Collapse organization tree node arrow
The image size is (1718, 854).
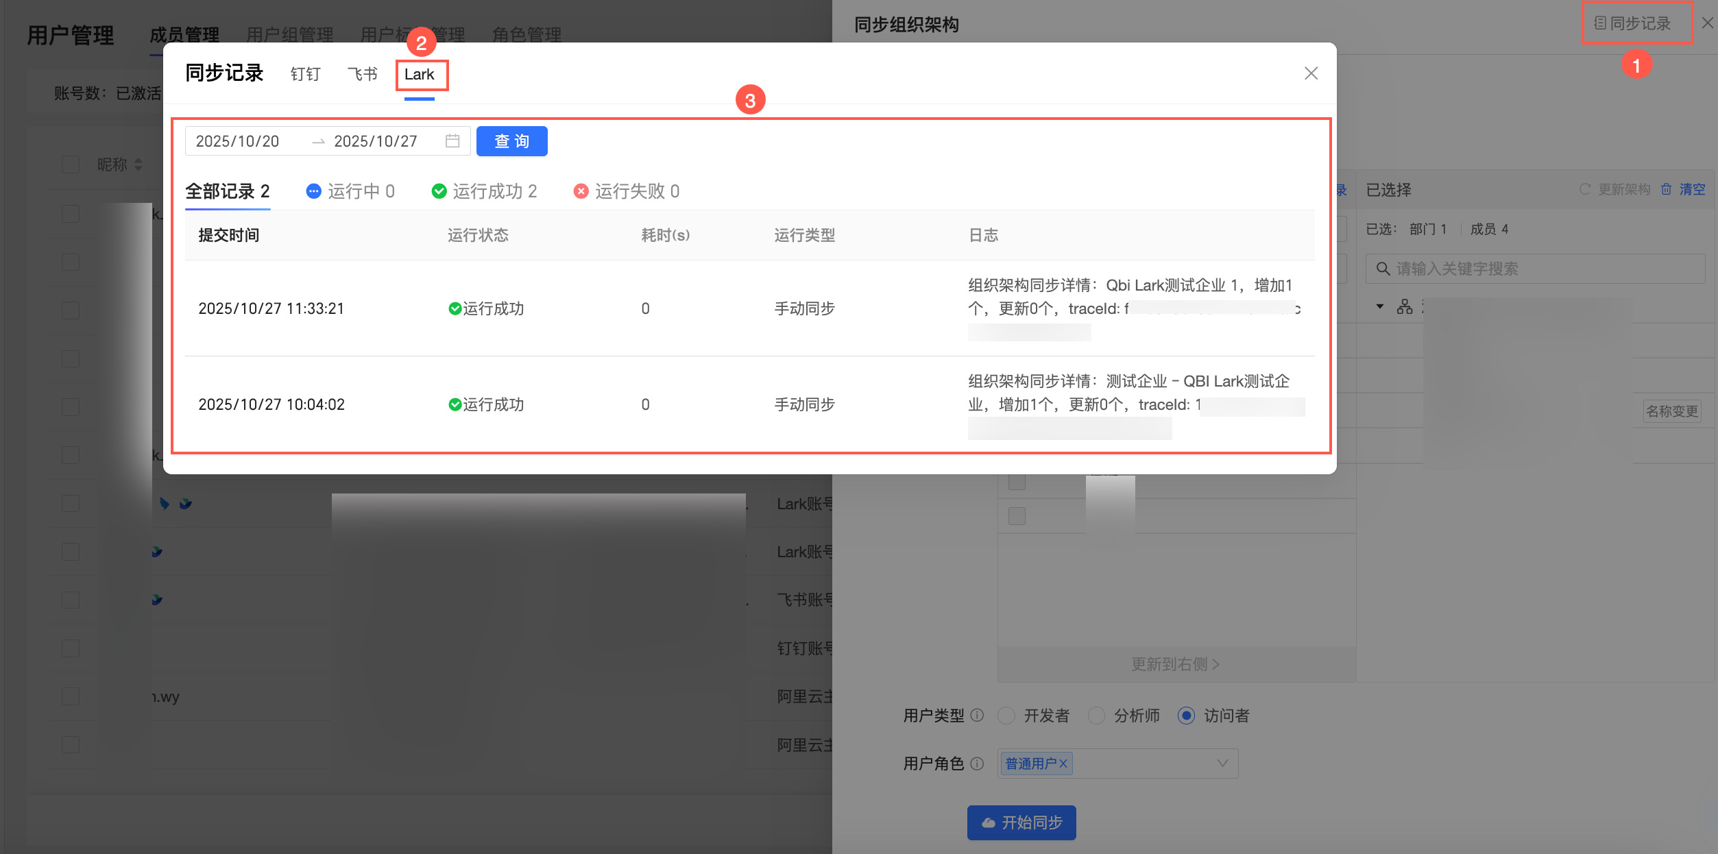click(1380, 306)
